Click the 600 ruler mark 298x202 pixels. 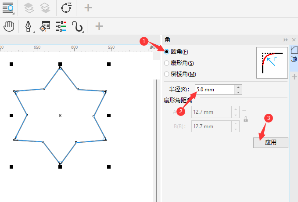pos(74,47)
